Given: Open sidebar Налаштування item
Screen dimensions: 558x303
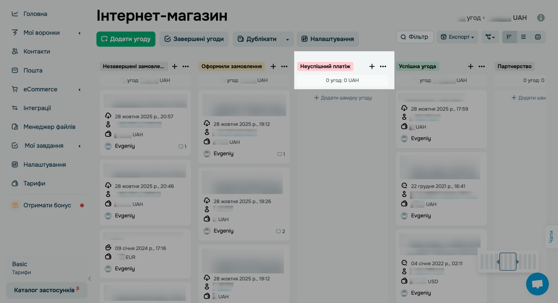Looking at the screenshot, I should (x=44, y=165).
